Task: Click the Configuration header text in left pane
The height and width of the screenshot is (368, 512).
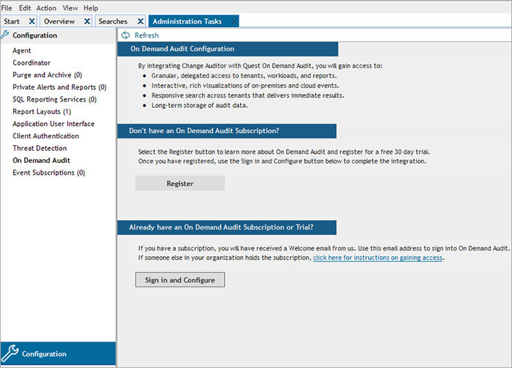Action: (35, 35)
